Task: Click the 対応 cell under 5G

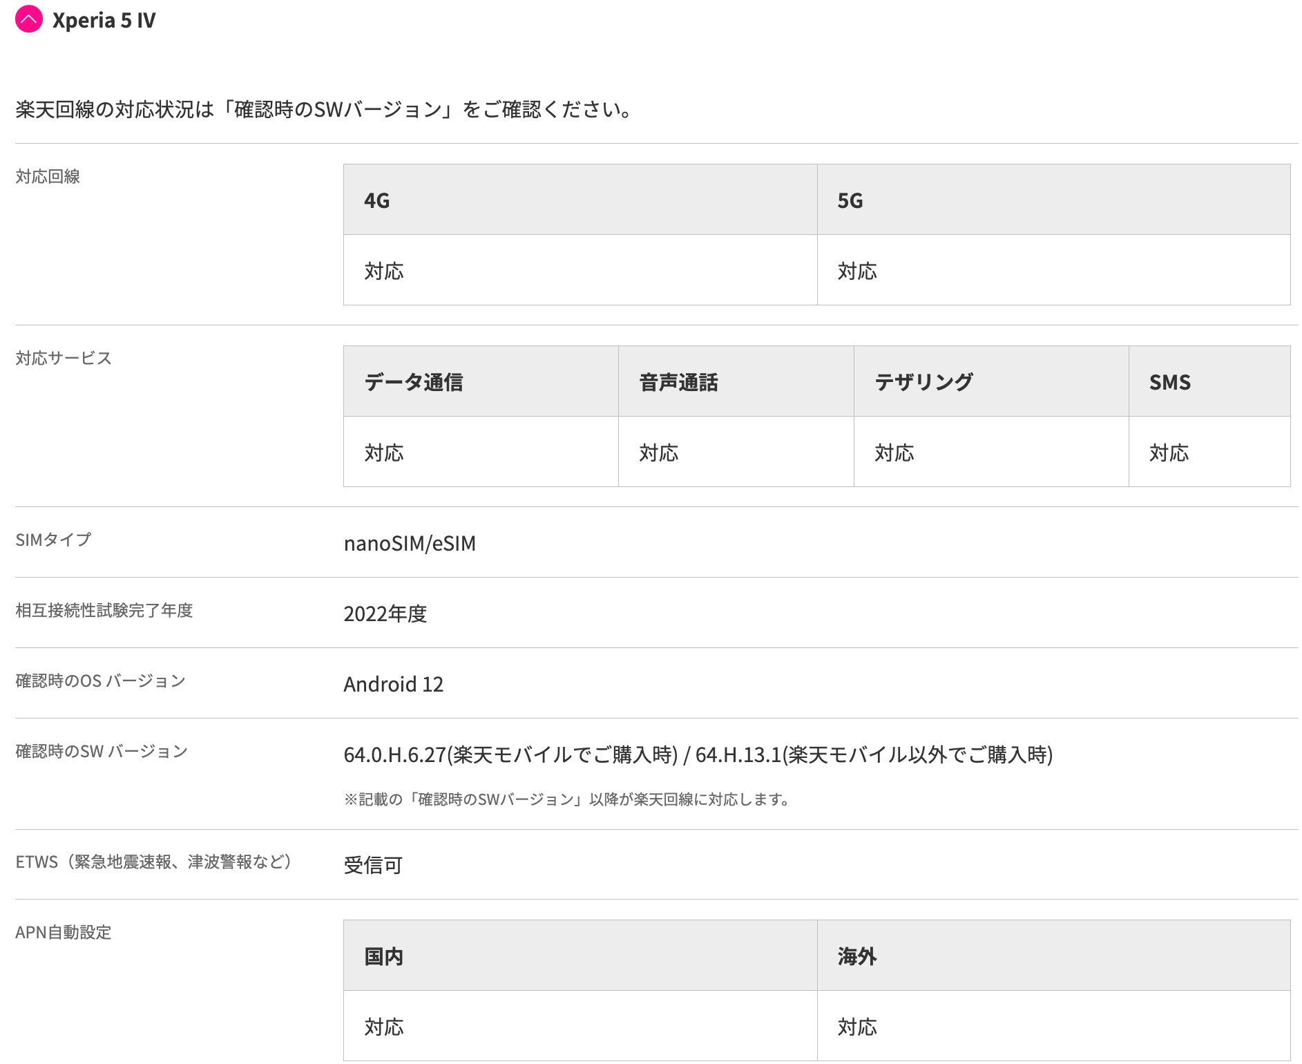Action: (x=1053, y=270)
